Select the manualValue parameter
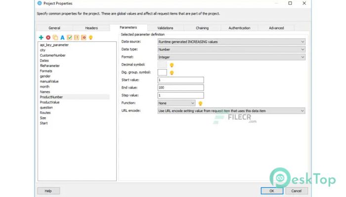The height and width of the screenshot is (197, 346). tap(49, 82)
